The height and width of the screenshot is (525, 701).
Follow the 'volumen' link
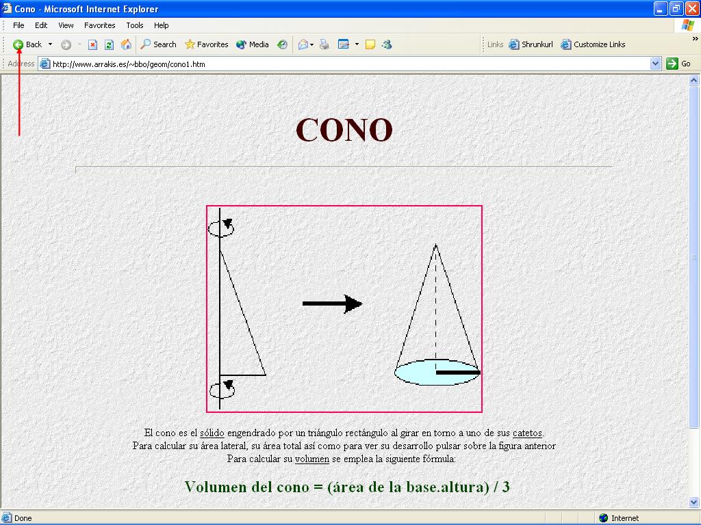coord(312,459)
